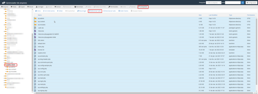Image resolution: width=258 pixels, height=94 pixels.
Task: Open the Editor de HTML
Action: pos(100,7)
